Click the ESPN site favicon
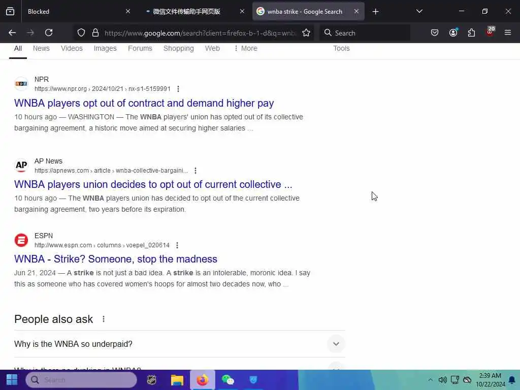 point(21,240)
